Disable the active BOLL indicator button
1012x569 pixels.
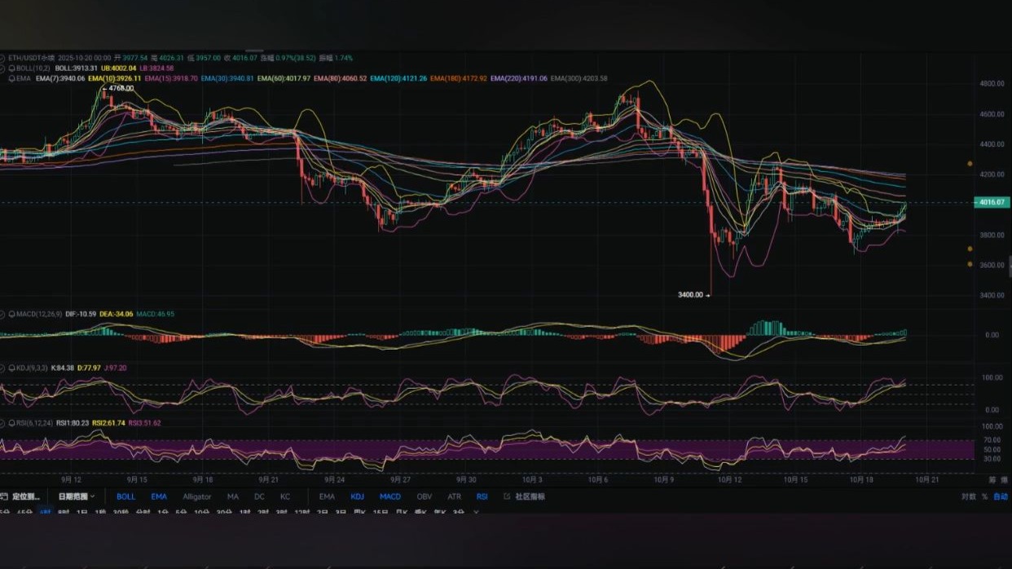(x=126, y=496)
